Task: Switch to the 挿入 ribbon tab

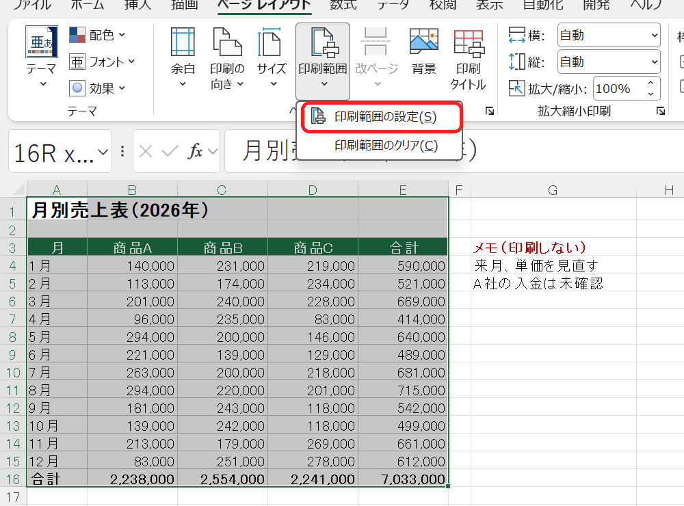Action: coord(137,5)
